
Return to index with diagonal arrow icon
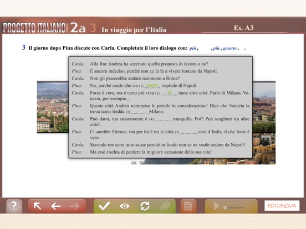(x=37, y=206)
